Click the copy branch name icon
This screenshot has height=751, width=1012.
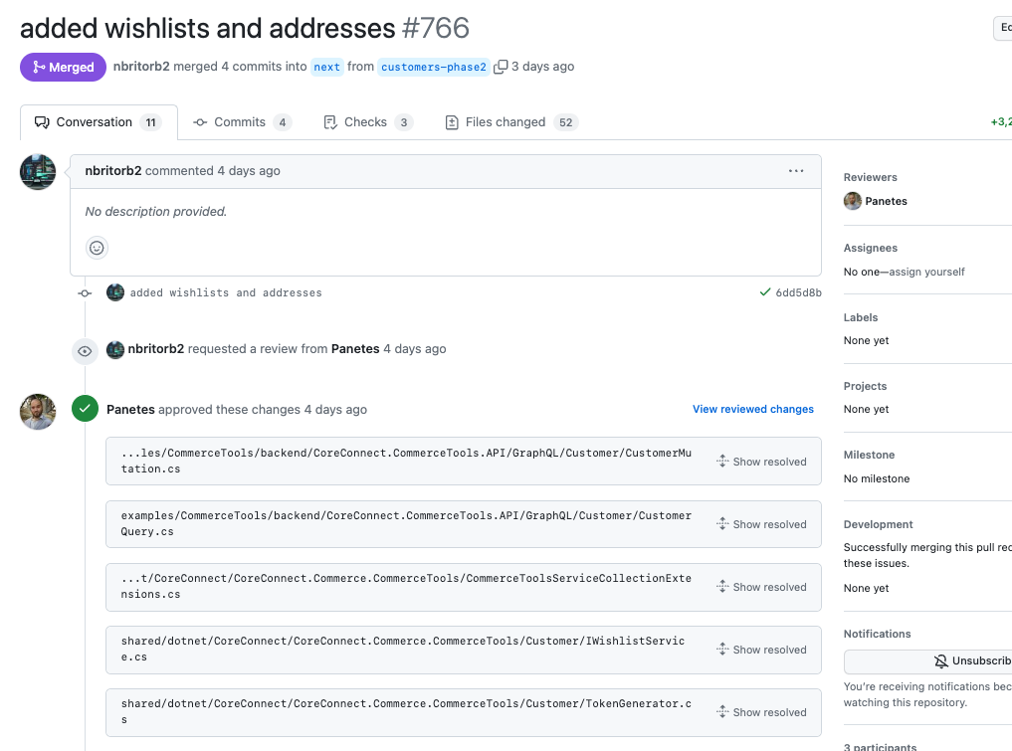point(502,67)
